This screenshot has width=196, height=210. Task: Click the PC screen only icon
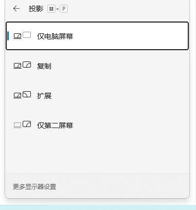22,35
